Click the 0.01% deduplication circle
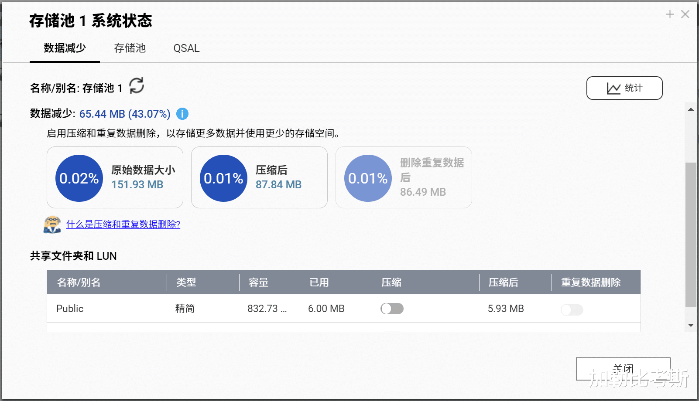 click(x=367, y=178)
